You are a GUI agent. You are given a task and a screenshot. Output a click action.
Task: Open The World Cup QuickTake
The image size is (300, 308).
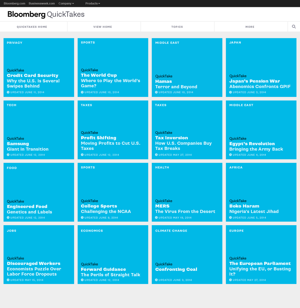113,67
